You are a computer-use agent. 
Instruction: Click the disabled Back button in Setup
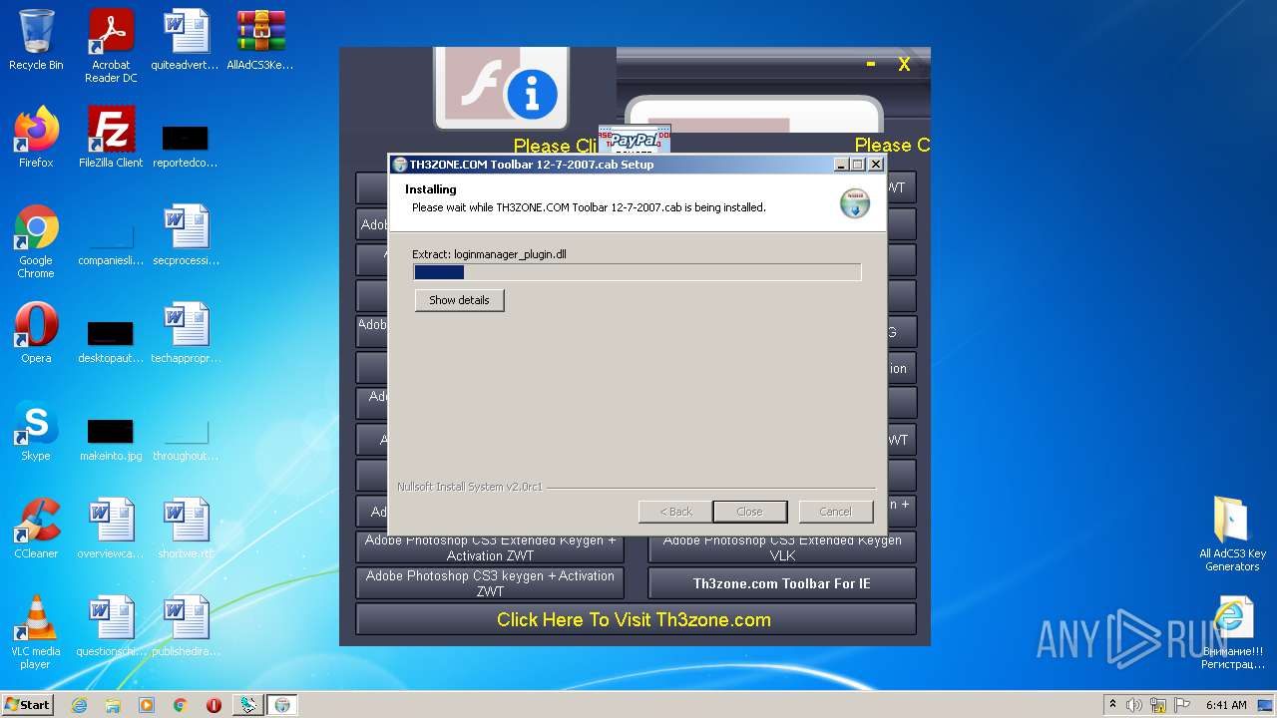[675, 512]
